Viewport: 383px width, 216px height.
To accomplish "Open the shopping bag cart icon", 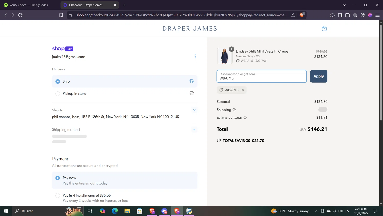I will coord(324,28).
